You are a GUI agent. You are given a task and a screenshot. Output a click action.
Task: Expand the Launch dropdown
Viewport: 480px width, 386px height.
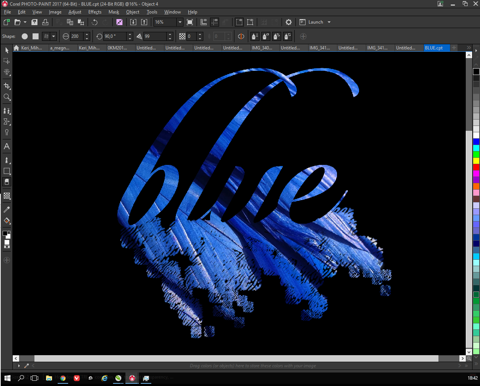coord(329,22)
